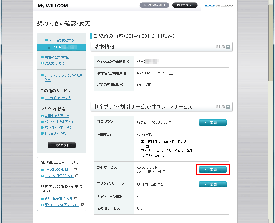Click new-window icon beside My WILLCOMとは？
Screen dimensions: 275x223
pyautogui.click(x=75, y=169)
